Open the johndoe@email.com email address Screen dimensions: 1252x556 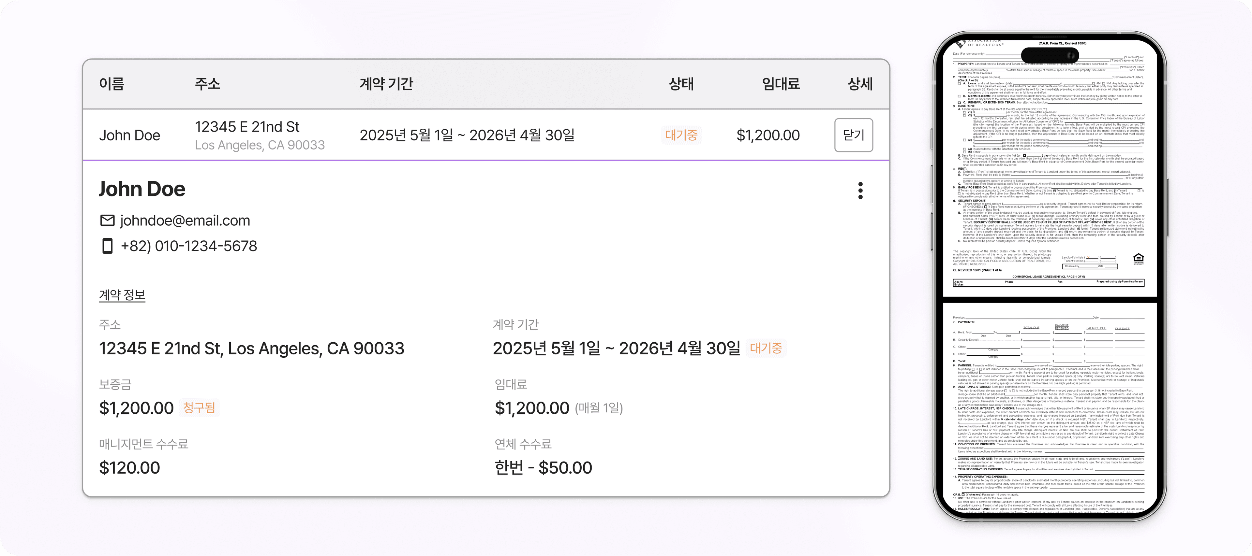point(185,221)
